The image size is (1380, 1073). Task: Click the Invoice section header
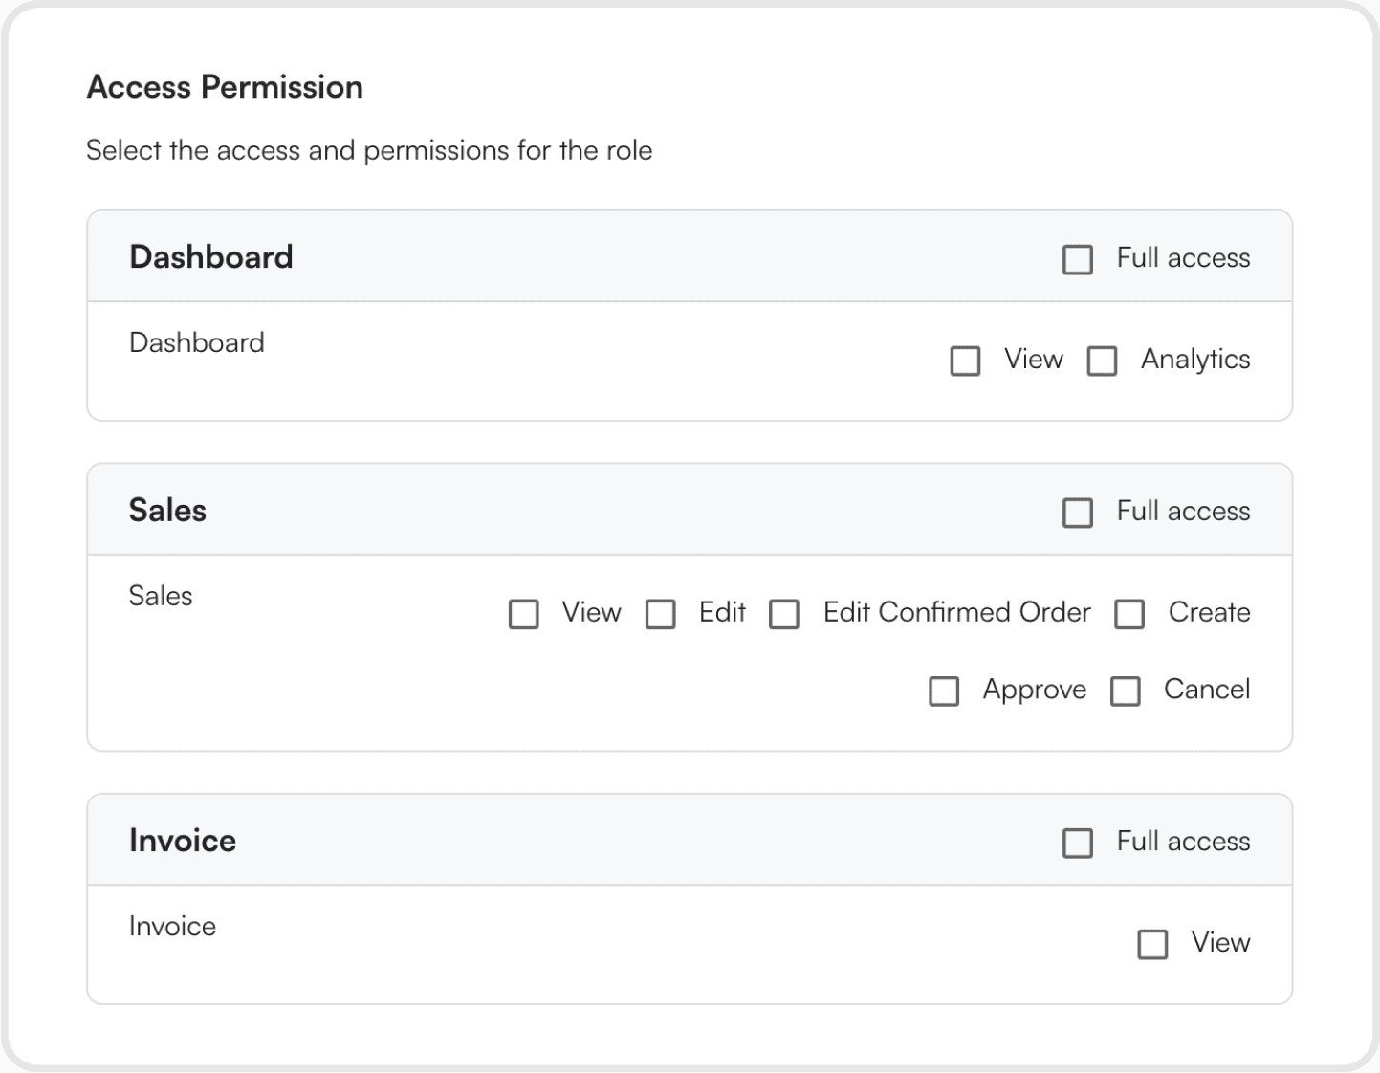coord(183,840)
